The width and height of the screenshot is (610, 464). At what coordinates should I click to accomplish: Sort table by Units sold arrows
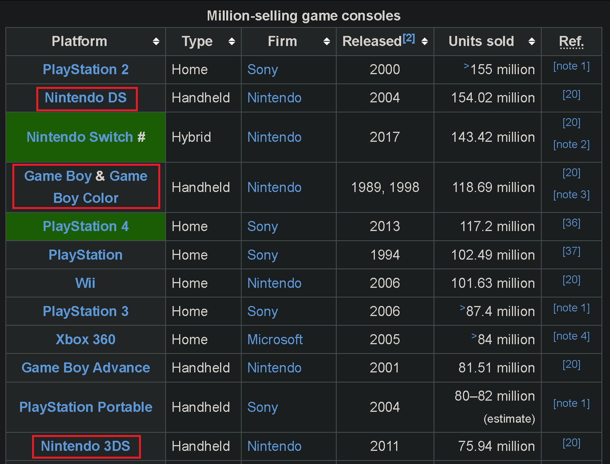[x=532, y=41]
